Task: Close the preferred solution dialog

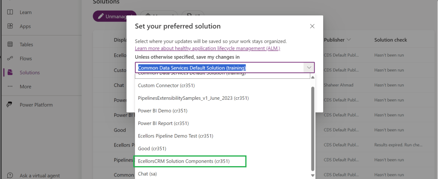Action: [312, 26]
